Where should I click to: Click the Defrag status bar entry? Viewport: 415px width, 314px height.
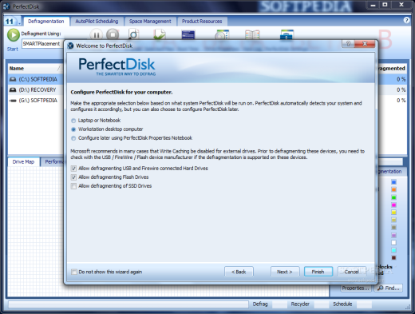tap(260, 304)
